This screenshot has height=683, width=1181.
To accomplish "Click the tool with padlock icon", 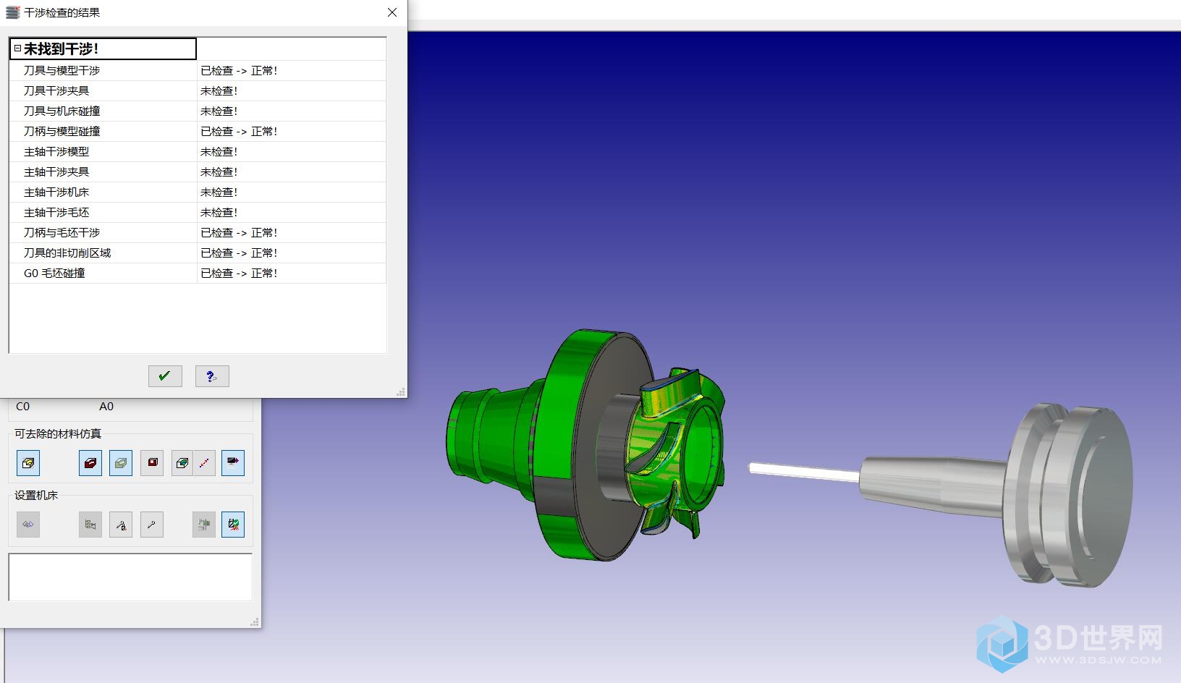I will coord(121,525).
